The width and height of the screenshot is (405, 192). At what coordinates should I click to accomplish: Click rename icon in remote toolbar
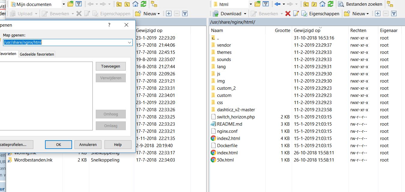point(296,13)
